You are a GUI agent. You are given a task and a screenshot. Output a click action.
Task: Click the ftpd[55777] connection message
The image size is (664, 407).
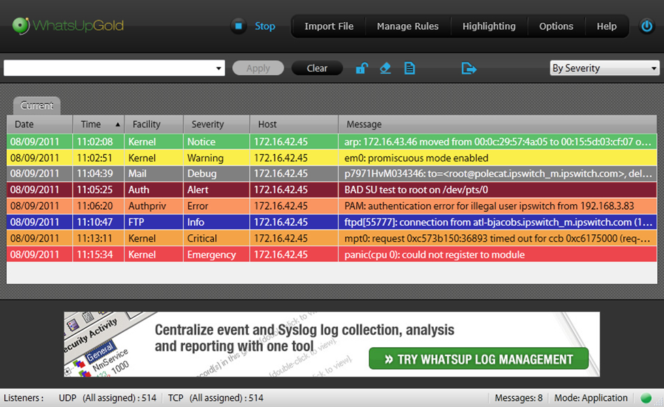coord(498,222)
